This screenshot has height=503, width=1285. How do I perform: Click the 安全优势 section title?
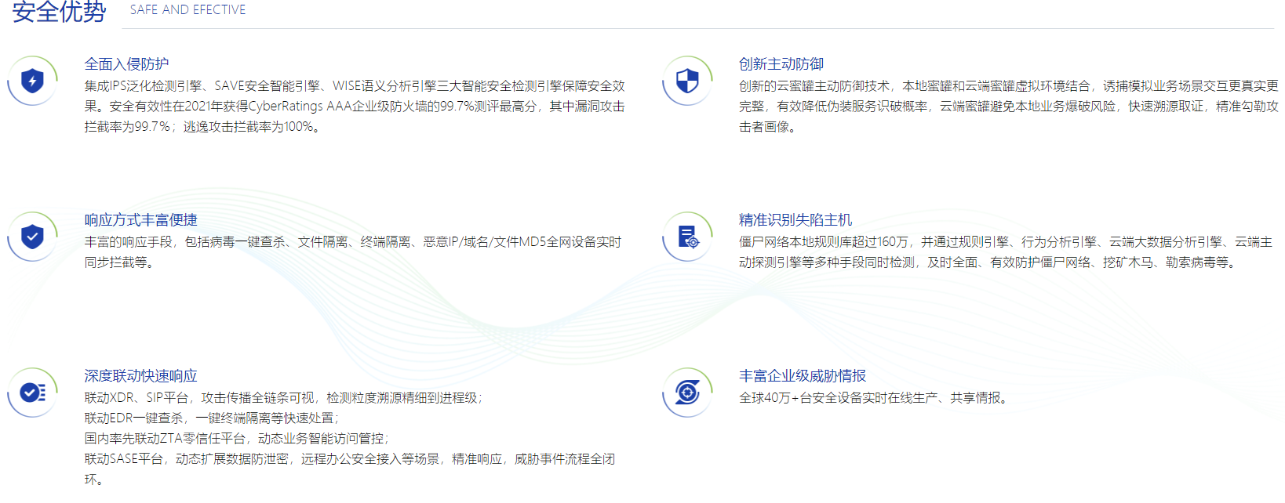[59, 12]
